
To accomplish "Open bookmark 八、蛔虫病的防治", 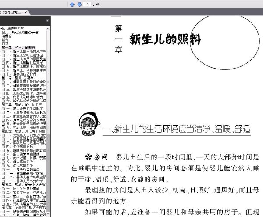I will (x=19, y=162).
